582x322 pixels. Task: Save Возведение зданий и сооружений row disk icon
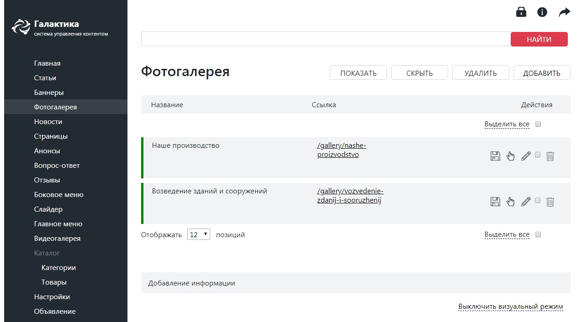point(495,202)
